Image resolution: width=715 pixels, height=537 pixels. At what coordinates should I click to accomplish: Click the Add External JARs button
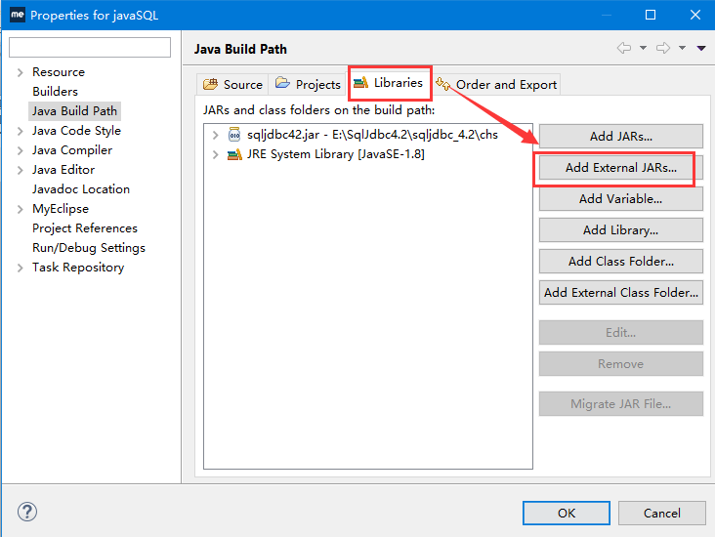point(620,168)
